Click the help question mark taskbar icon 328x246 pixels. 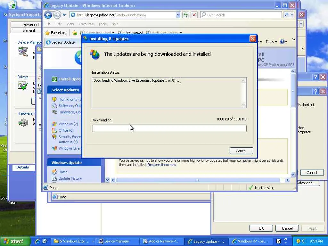[278, 241]
